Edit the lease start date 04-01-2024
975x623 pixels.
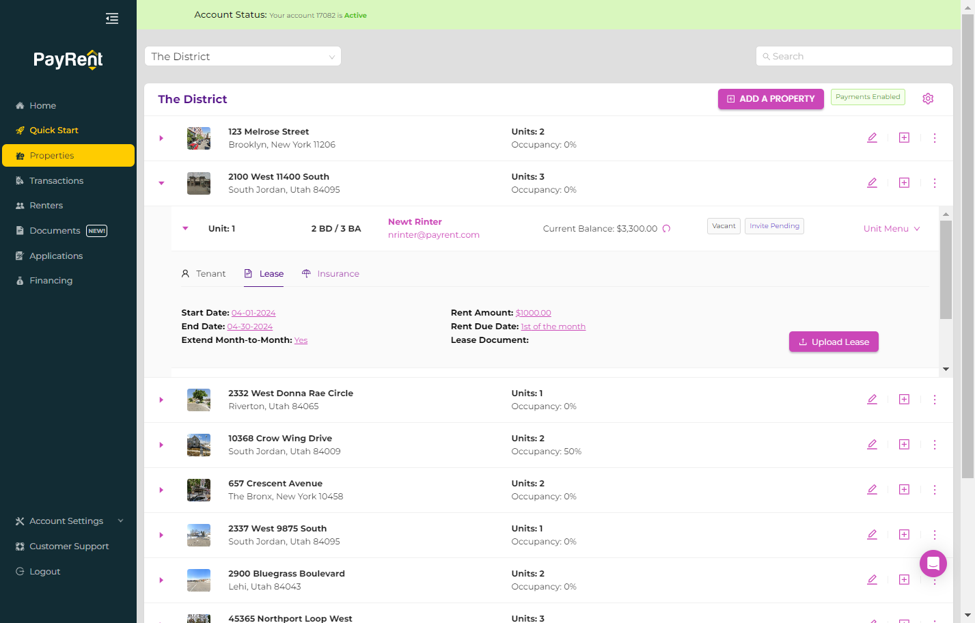coord(253,313)
